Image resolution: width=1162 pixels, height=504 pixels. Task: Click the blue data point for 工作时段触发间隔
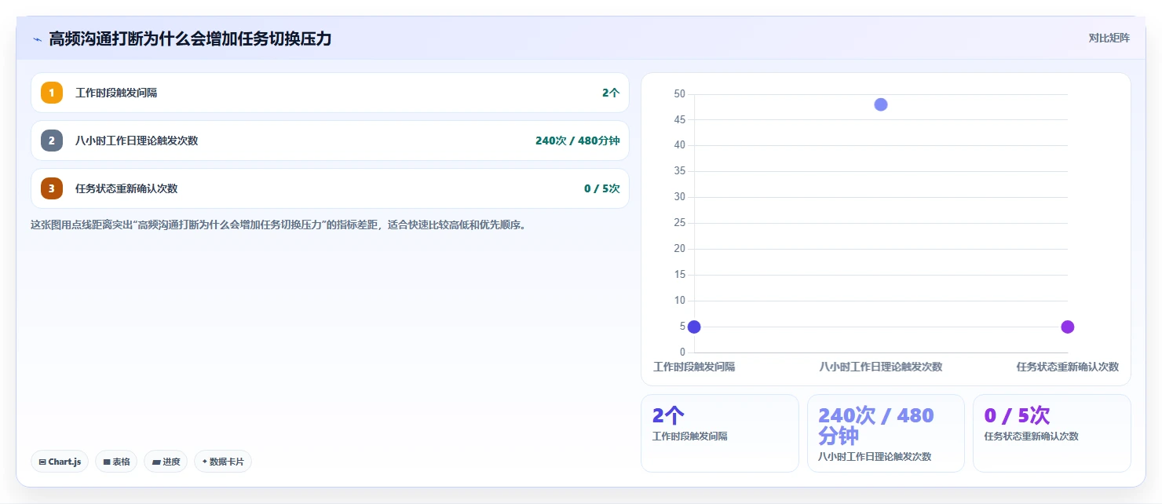(x=694, y=327)
